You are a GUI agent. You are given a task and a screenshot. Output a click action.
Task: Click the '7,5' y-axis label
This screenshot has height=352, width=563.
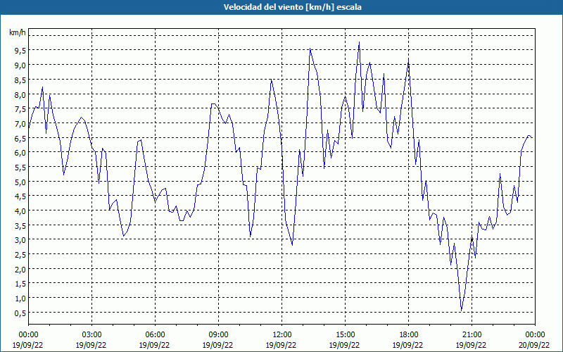(x=20, y=109)
